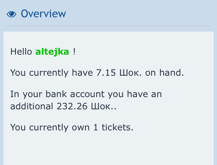Click "In your" starting the bank sentence
The image size is (217, 165).
tap(24, 94)
